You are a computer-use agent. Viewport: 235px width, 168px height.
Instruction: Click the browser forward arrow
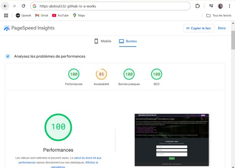coord(14,6)
